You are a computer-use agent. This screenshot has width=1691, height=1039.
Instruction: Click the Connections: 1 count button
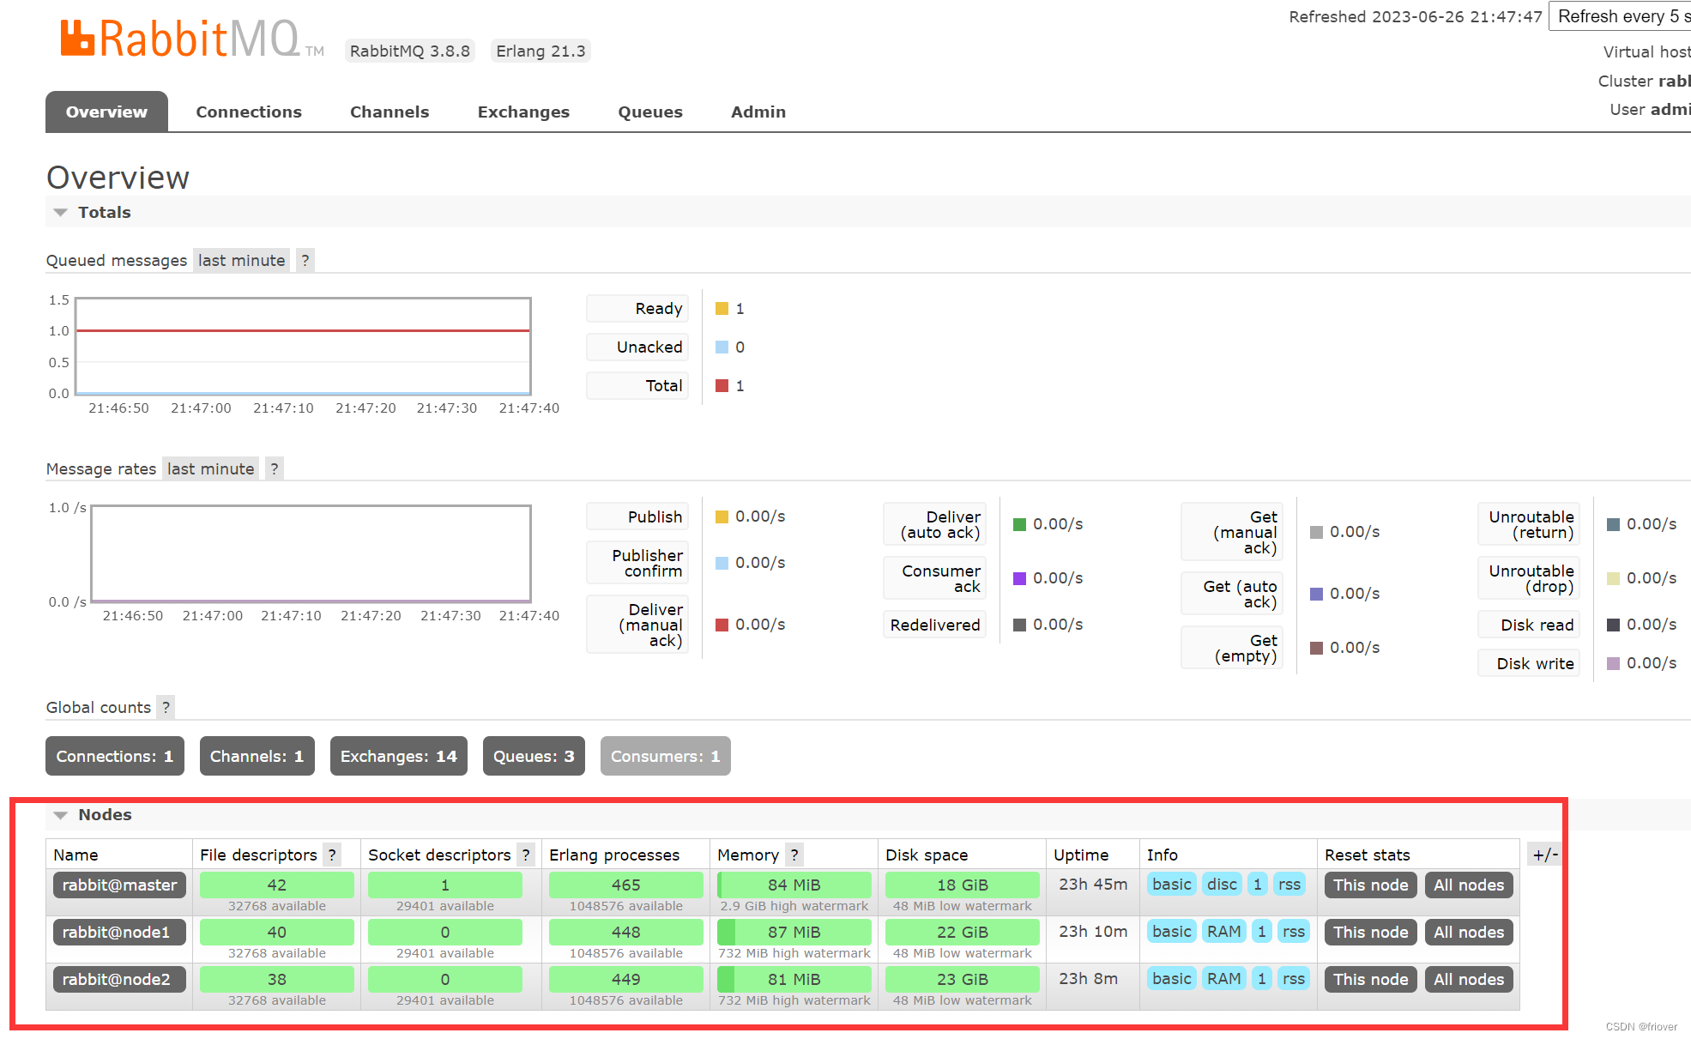tap(115, 756)
